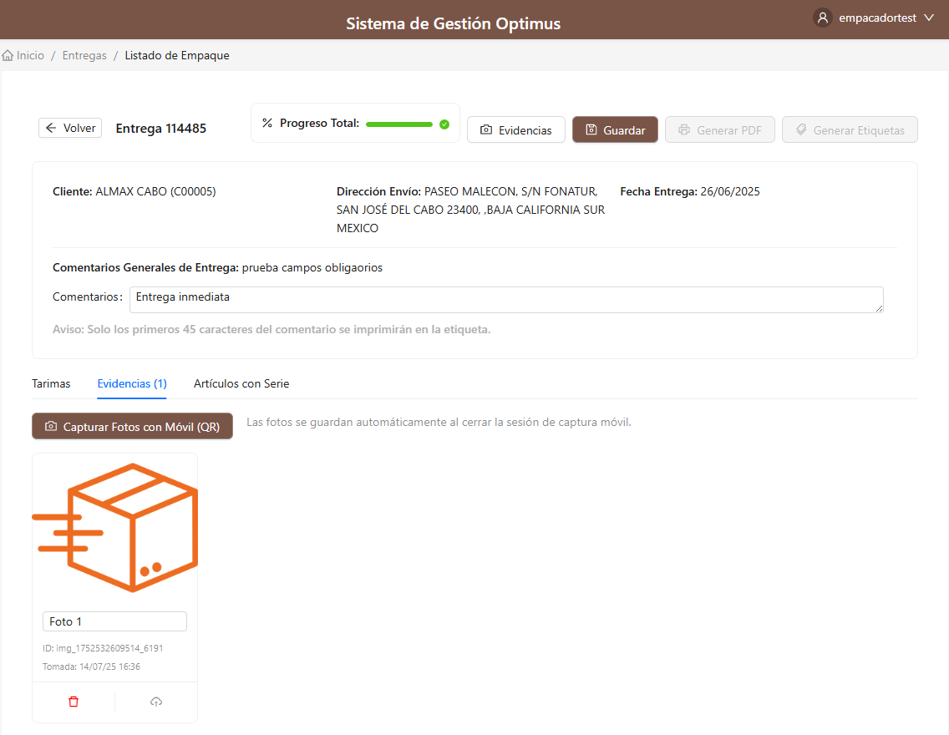This screenshot has height=735, width=949.
Task: Click the Foto 1 name input field
Action: 115,621
